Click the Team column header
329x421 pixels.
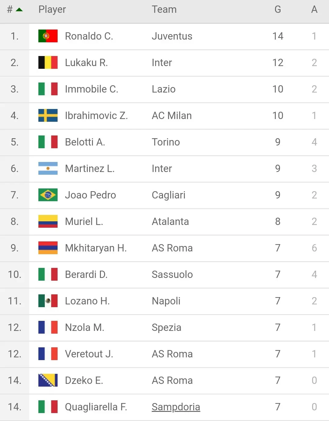coord(164,9)
